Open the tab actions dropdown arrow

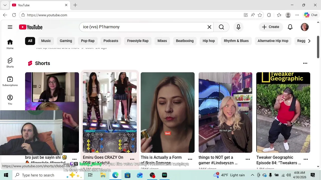(5, 5)
